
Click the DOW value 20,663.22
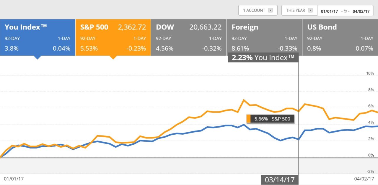pyautogui.click(x=205, y=27)
